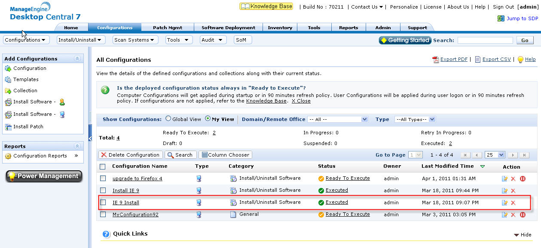Edit the 'upgrade to Firefox 4' configuration

[x=504, y=178]
